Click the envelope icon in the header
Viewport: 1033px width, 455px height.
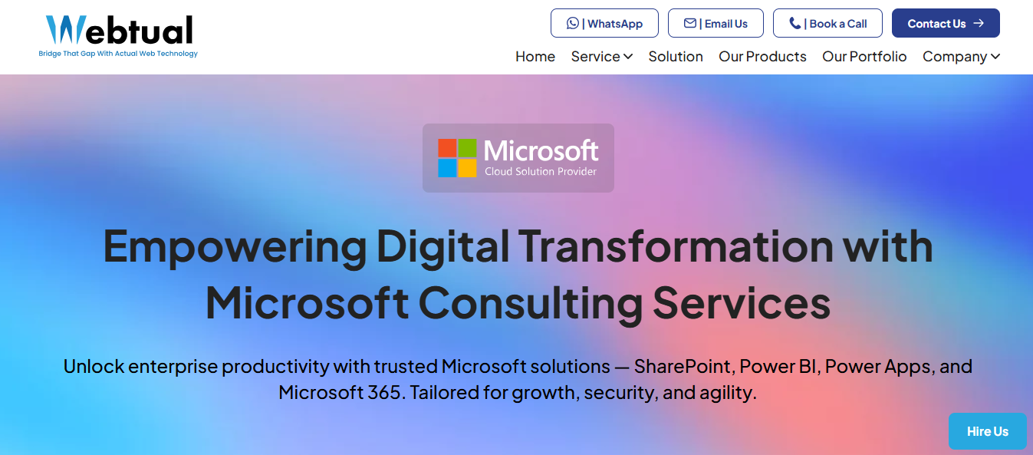click(690, 23)
